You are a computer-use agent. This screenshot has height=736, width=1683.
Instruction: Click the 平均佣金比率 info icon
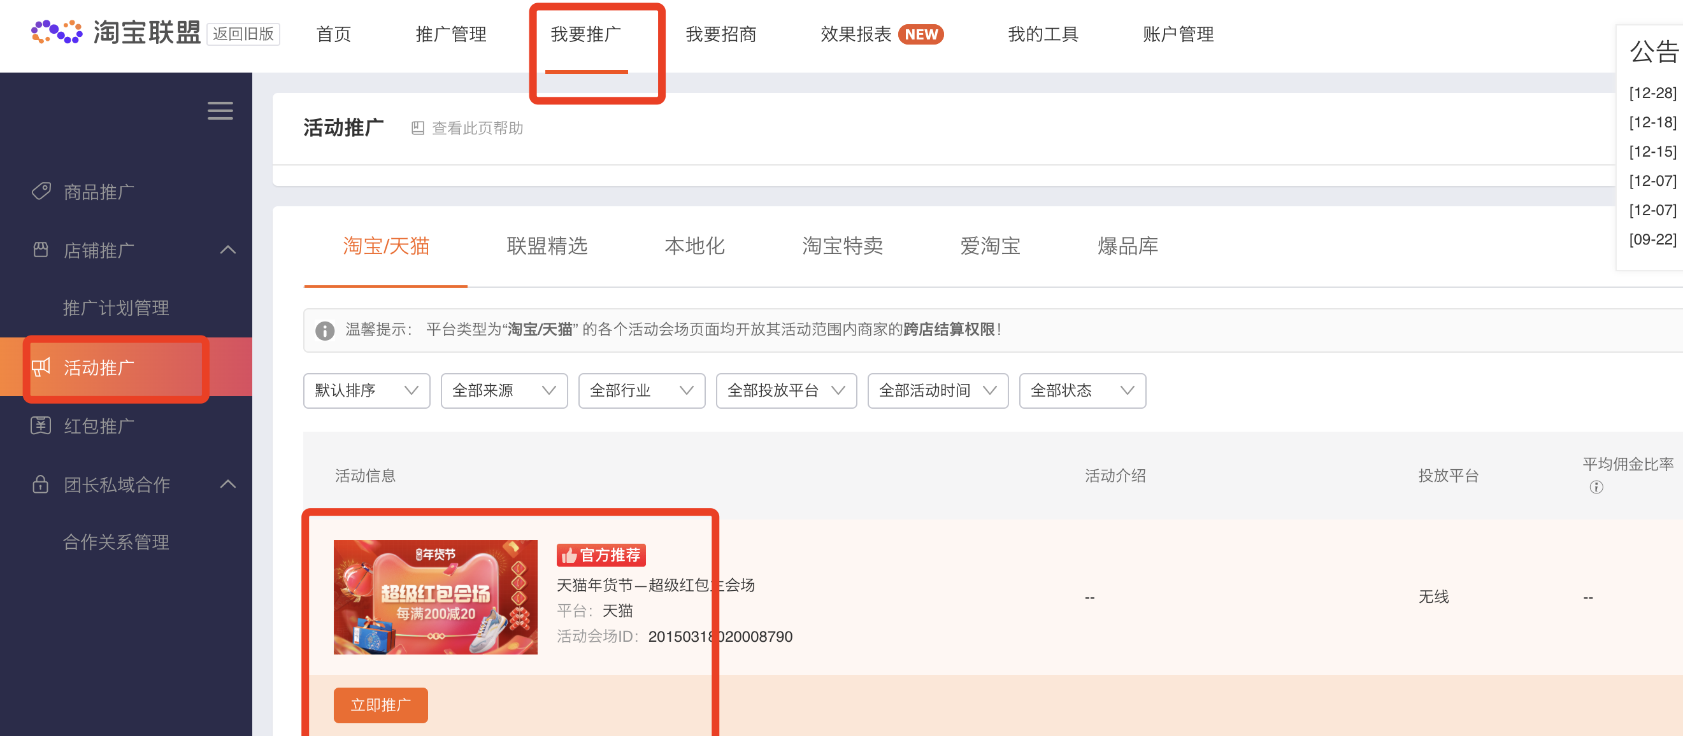(x=1596, y=487)
